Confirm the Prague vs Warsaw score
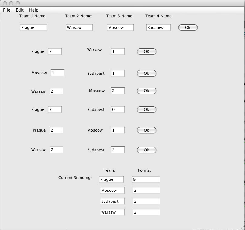Viewport: 245px width, 230px height. tap(147, 52)
